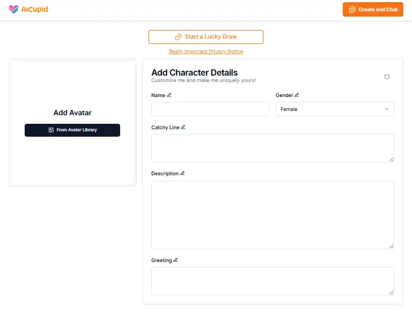Click pencil icon beside Gender label
Screen dimensions: 412x313
297,95
